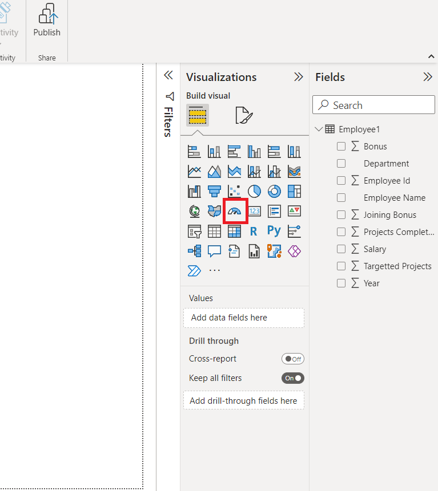Screen dimensions: 438x491
Task: Select the filled map visual
Action: (214, 211)
